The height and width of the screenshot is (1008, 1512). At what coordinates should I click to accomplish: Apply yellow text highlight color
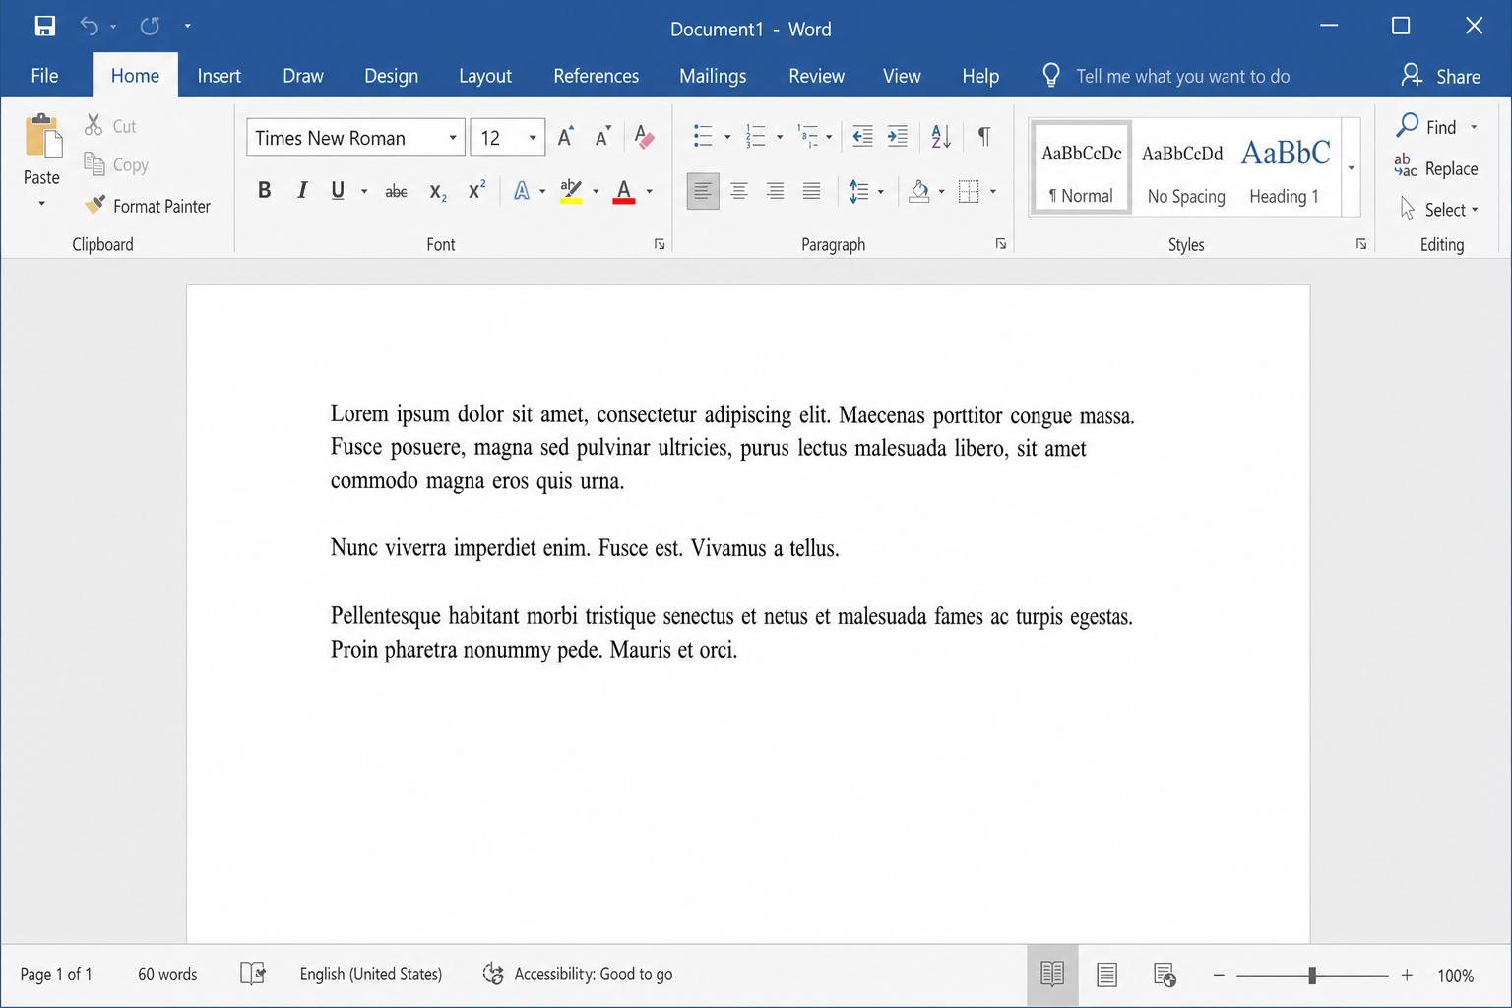click(571, 191)
